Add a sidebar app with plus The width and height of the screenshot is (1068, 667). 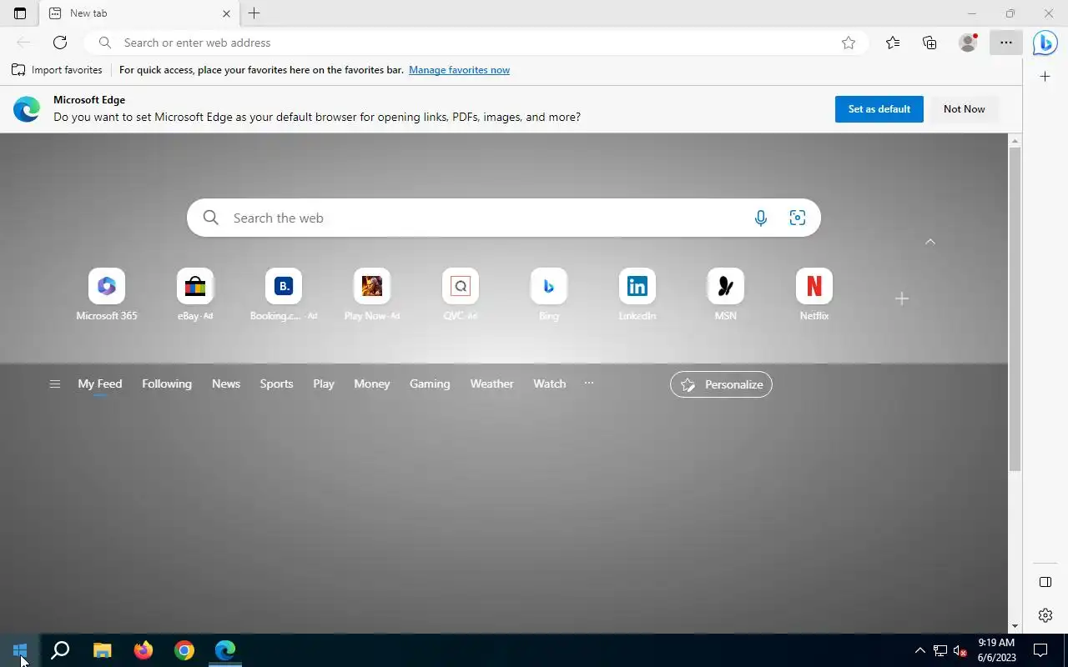tap(1045, 77)
